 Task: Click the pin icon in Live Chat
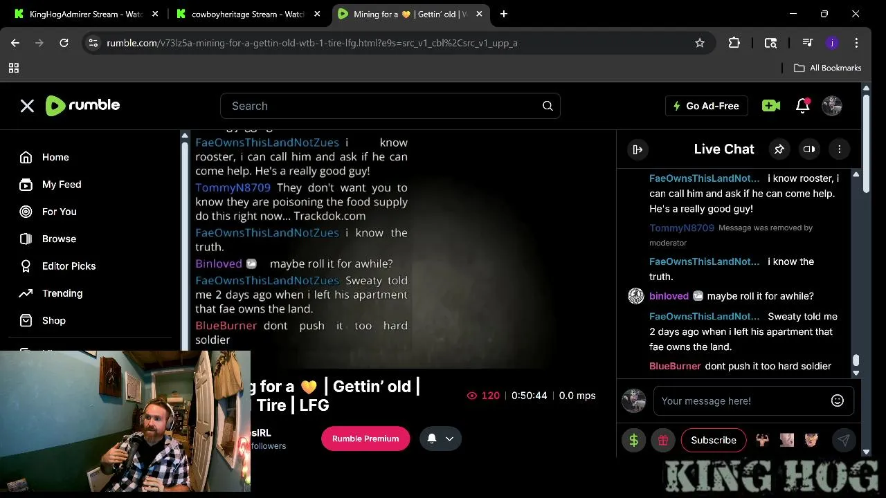779,149
